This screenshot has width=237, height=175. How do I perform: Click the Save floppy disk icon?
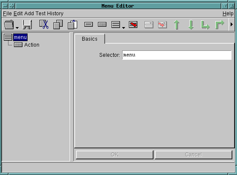pyautogui.click(x=27, y=25)
